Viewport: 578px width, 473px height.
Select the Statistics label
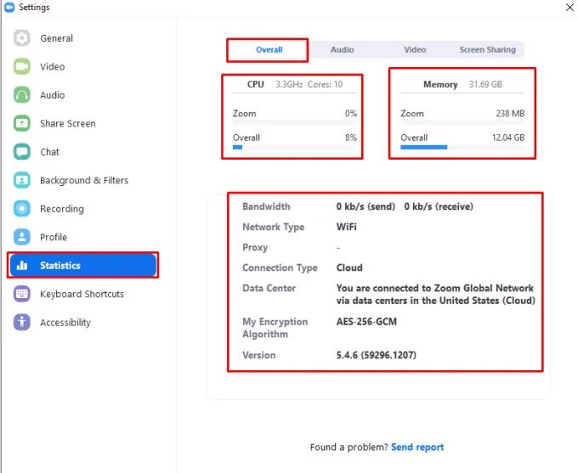60,265
